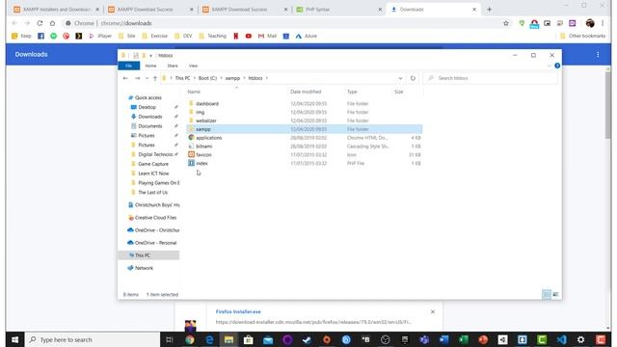Open the Azure bookmark
Viewport: 617px width, 347px height.
pyautogui.click(x=307, y=36)
